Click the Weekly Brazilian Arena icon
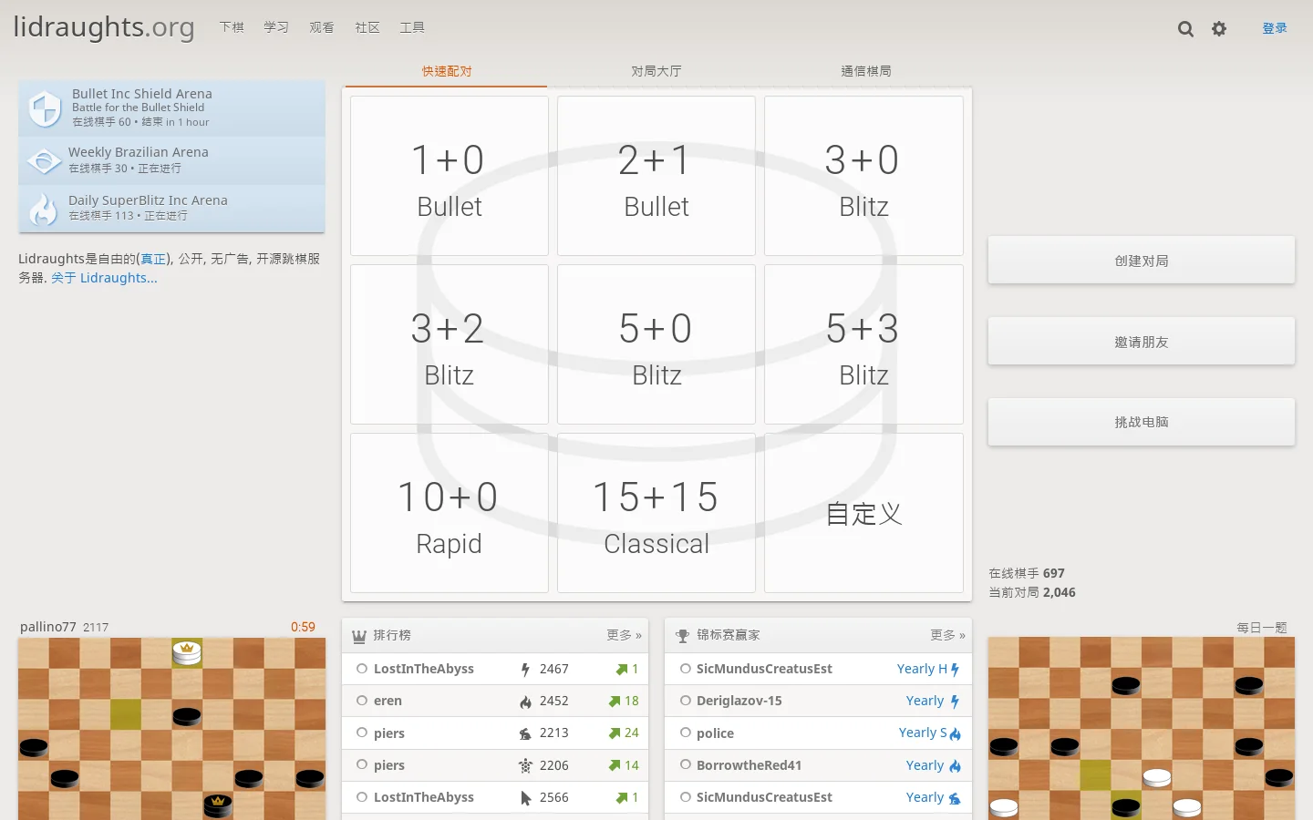The height and width of the screenshot is (820, 1313). pos(44,160)
